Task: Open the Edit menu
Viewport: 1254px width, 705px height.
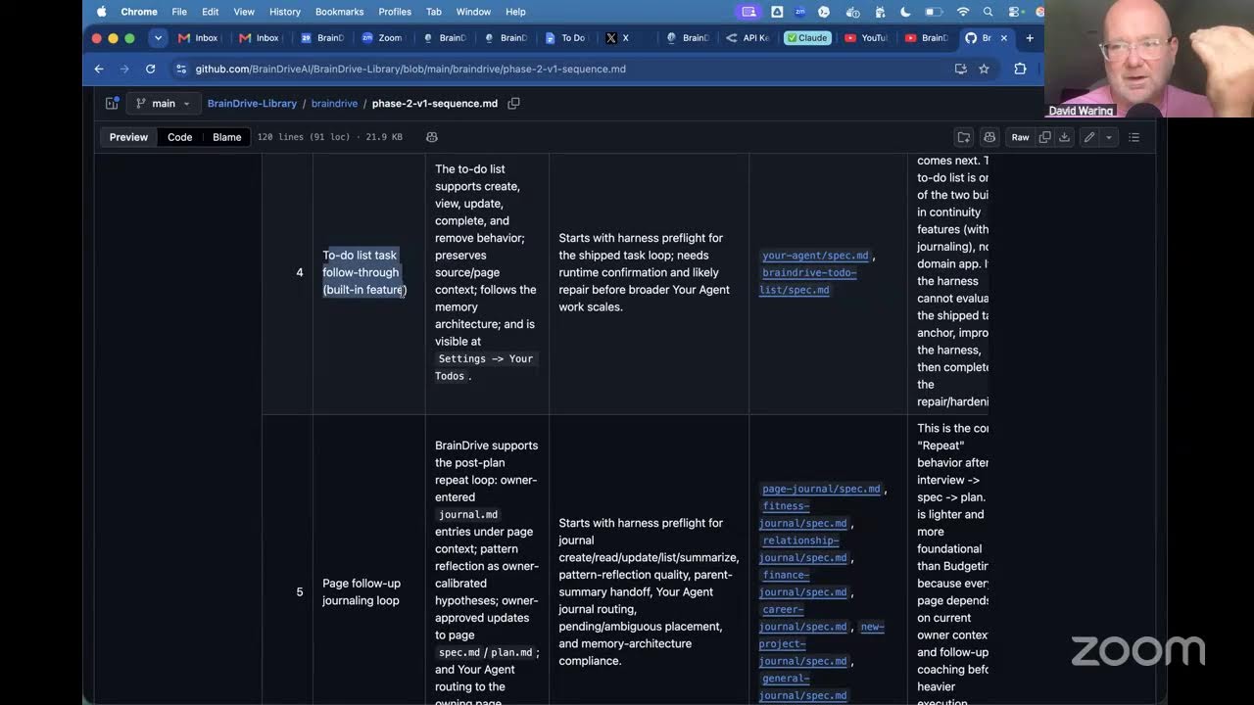Action: pyautogui.click(x=211, y=12)
